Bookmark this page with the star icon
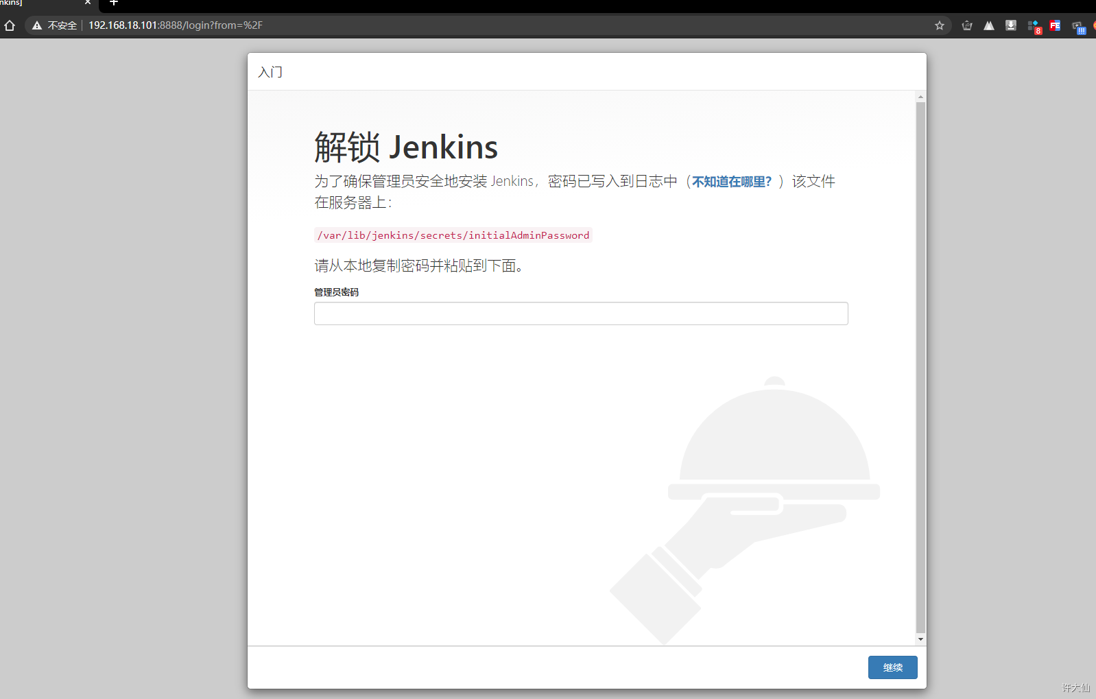 point(940,25)
